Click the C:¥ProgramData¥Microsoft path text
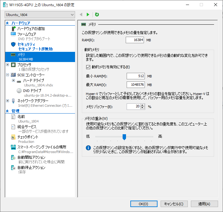This screenshot has height=212, width=223. [x=46, y=152]
